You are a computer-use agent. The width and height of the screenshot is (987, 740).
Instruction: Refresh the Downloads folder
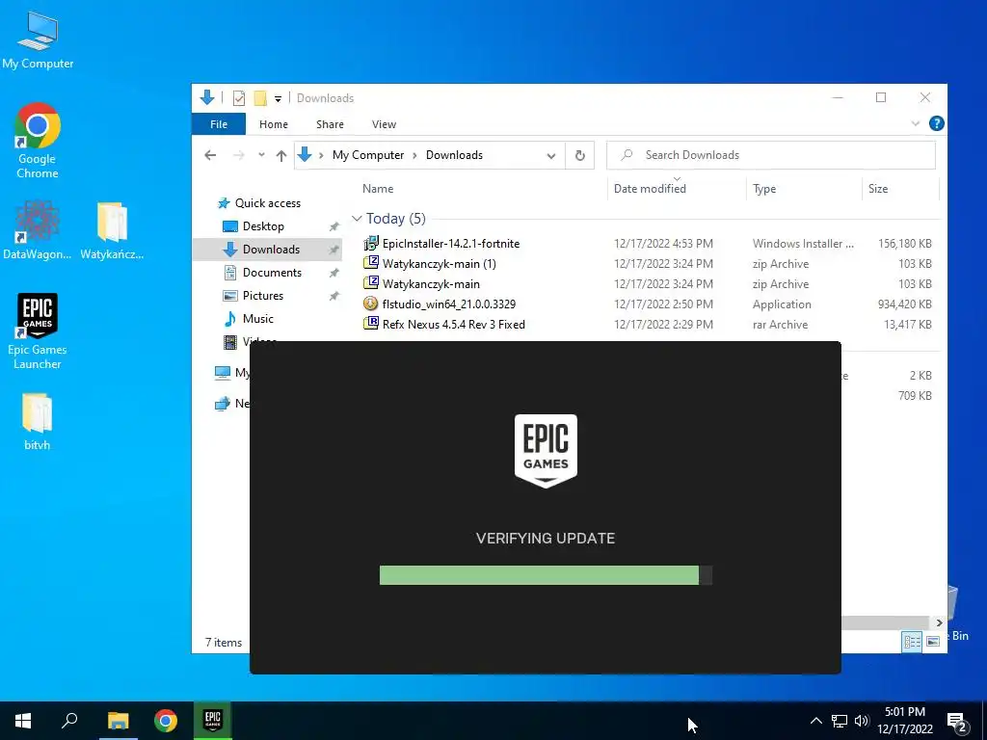[x=579, y=155]
